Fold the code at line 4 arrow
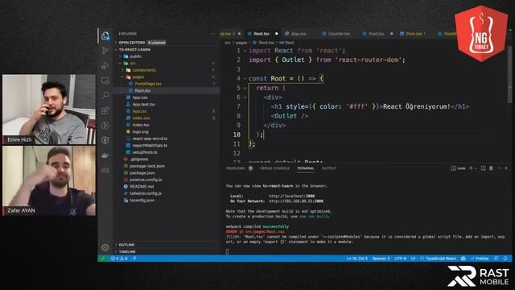515x290 pixels. point(245,79)
